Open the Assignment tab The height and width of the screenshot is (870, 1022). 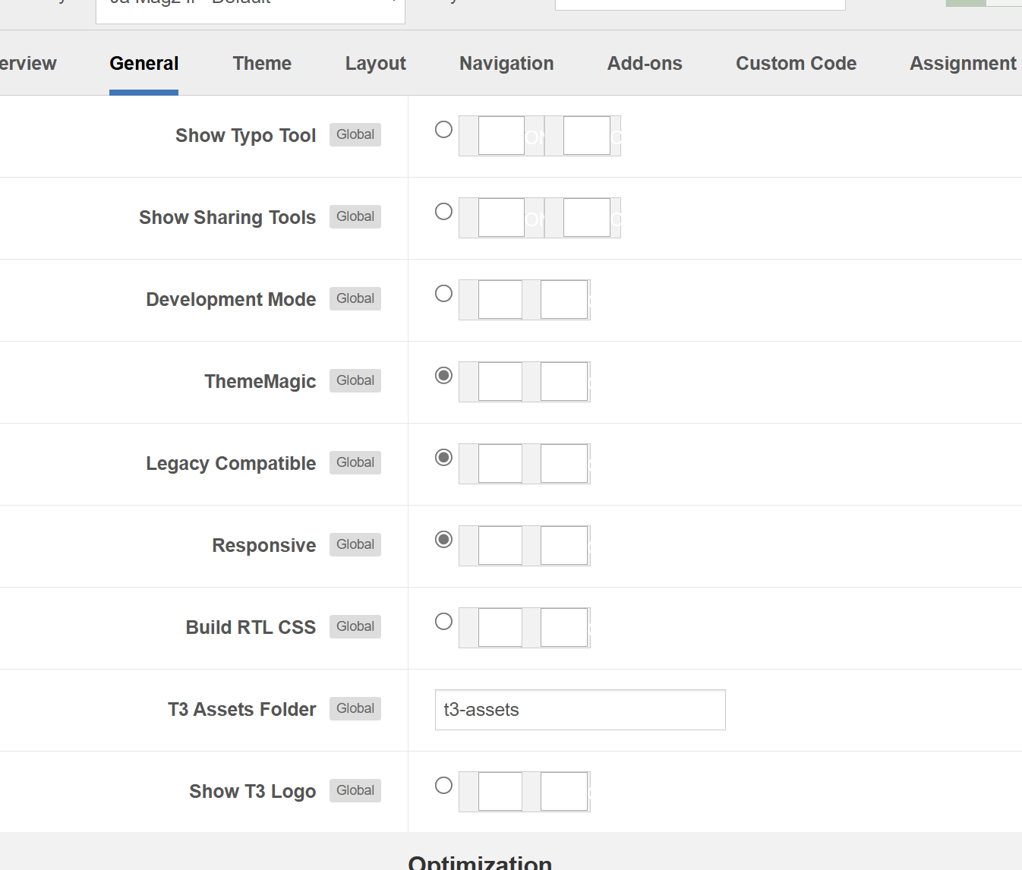pyautogui.click(x=963, y=64)
